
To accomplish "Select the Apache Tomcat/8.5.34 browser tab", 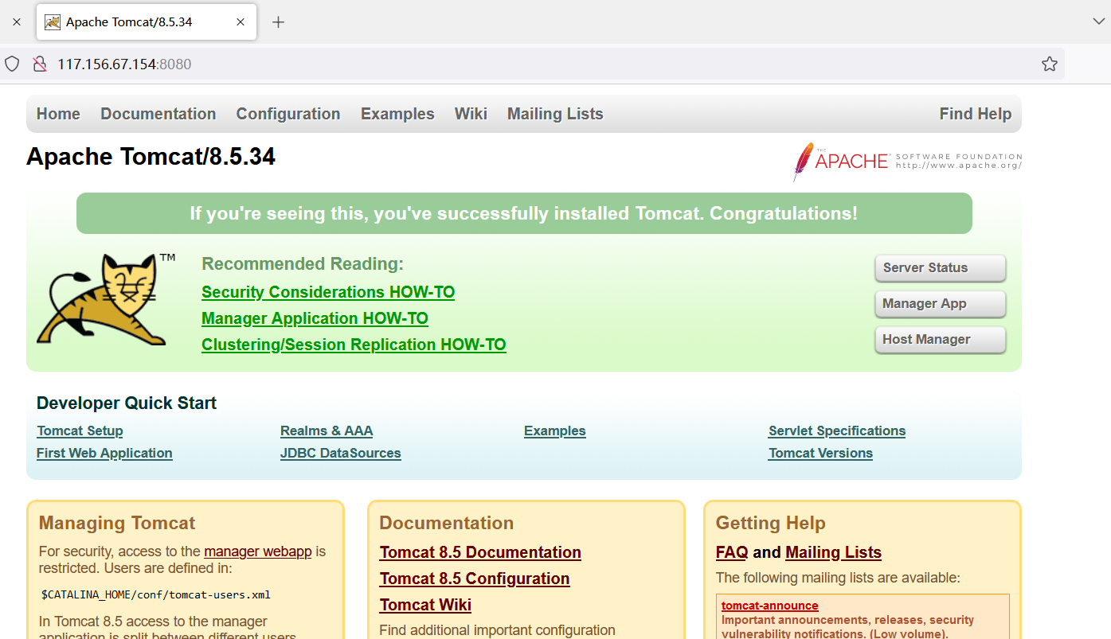I will coord(147,22).
